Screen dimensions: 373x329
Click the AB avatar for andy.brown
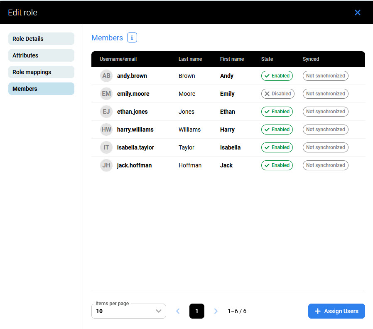click(106, 76)
